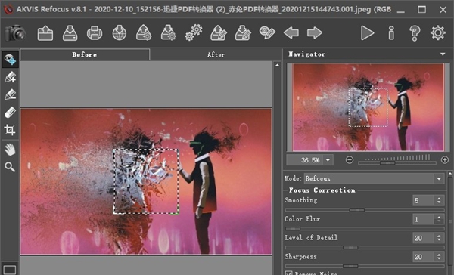Publish image with the globe share icon

click(120, 33)
